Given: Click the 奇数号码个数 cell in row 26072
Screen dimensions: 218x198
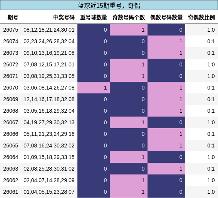Looking at the screenshot, I should click(129, 64).
